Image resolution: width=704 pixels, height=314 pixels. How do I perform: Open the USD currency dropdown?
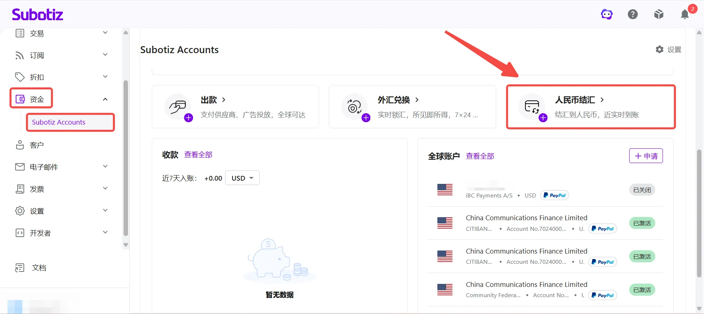(242, 178)
